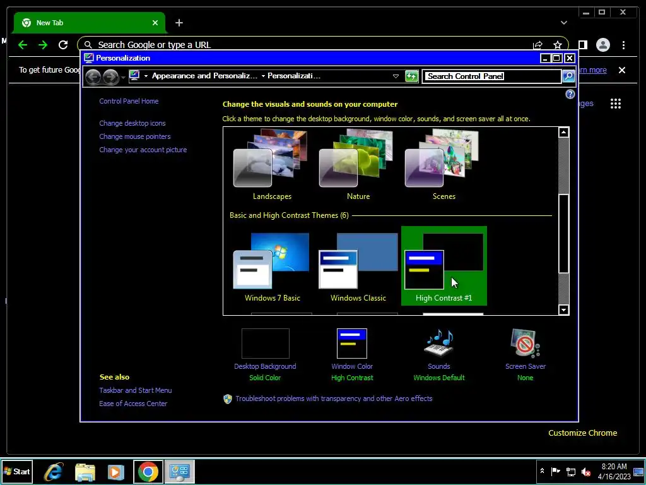Open Change desktop icons link
This screenshot has width=646, height=485.
point(132,123)
